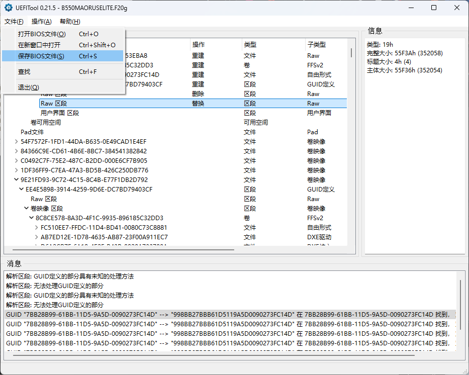Open the 操作 menu in menu bar
This screenshot has width=469, height=375.
click(x=41, y=22)
